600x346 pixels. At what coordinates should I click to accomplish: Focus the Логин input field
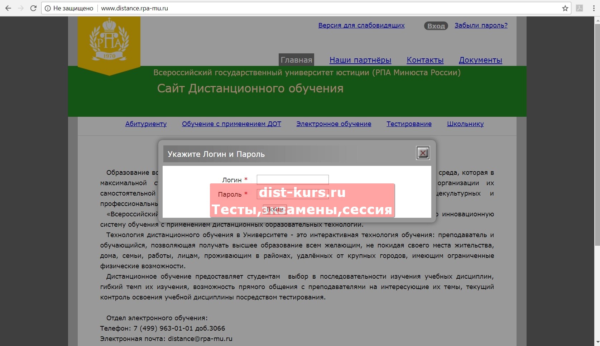[293, 179]
